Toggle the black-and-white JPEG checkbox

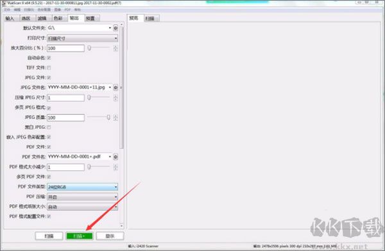click(x=49, y=127)
